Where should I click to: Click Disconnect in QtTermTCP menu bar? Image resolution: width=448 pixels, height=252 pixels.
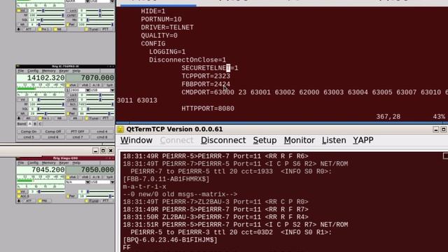pyautogui.click(x=223, y=140)
